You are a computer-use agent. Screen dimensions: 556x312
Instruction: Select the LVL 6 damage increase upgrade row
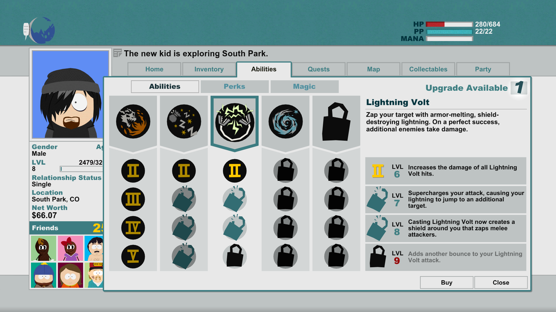point(446,171)
